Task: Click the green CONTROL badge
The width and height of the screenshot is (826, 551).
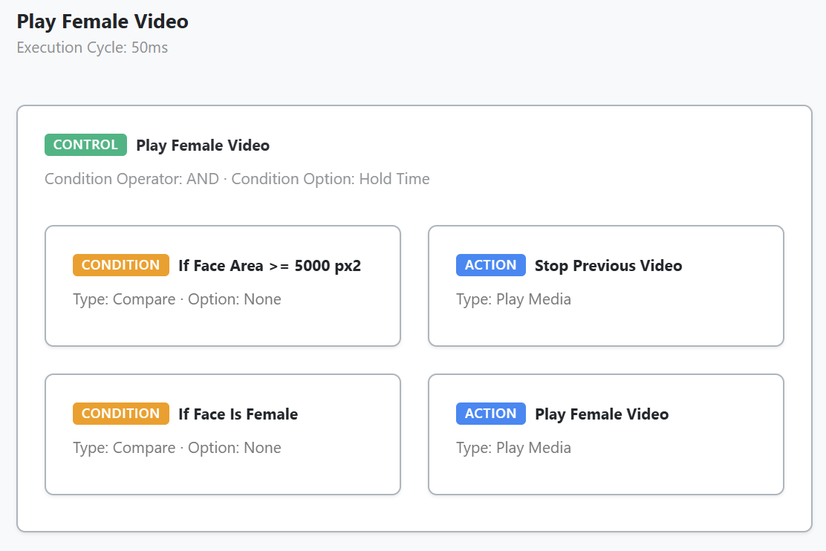Action: [85, 145]
